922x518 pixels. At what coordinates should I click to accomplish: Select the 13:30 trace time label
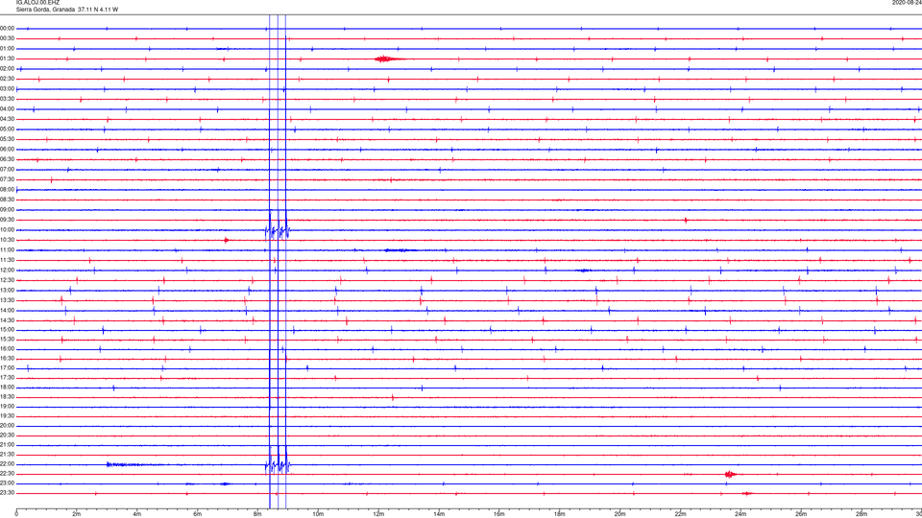click(x=7, y=300)
